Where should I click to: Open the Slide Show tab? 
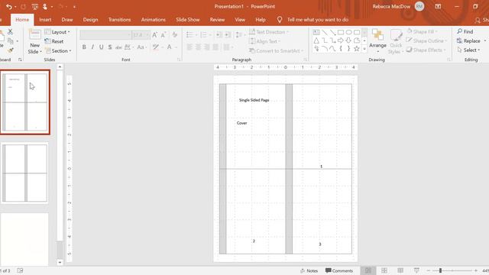[188, 20]
